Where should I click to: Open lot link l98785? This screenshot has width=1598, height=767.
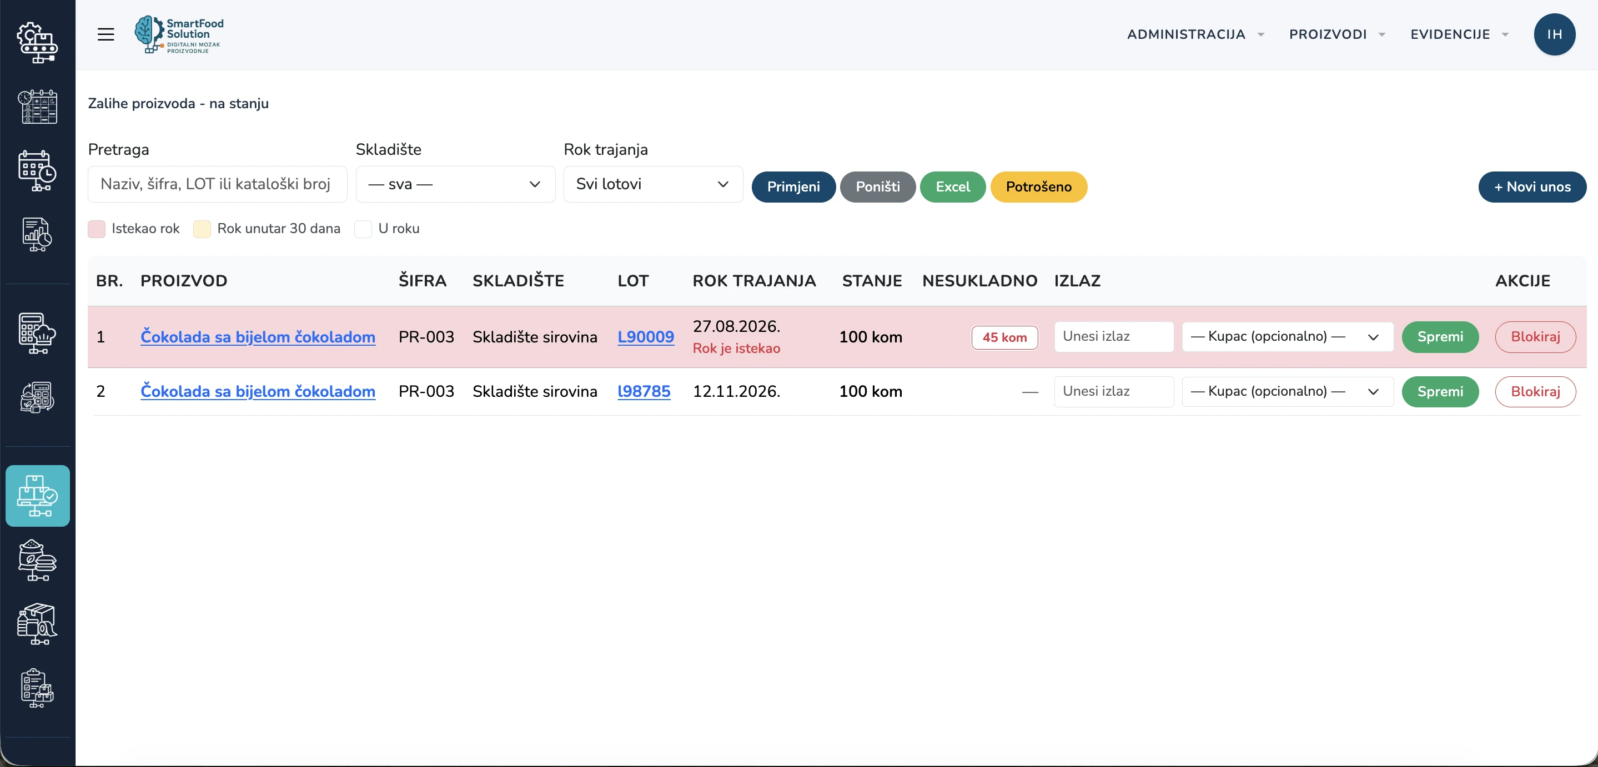coord(644,391)
